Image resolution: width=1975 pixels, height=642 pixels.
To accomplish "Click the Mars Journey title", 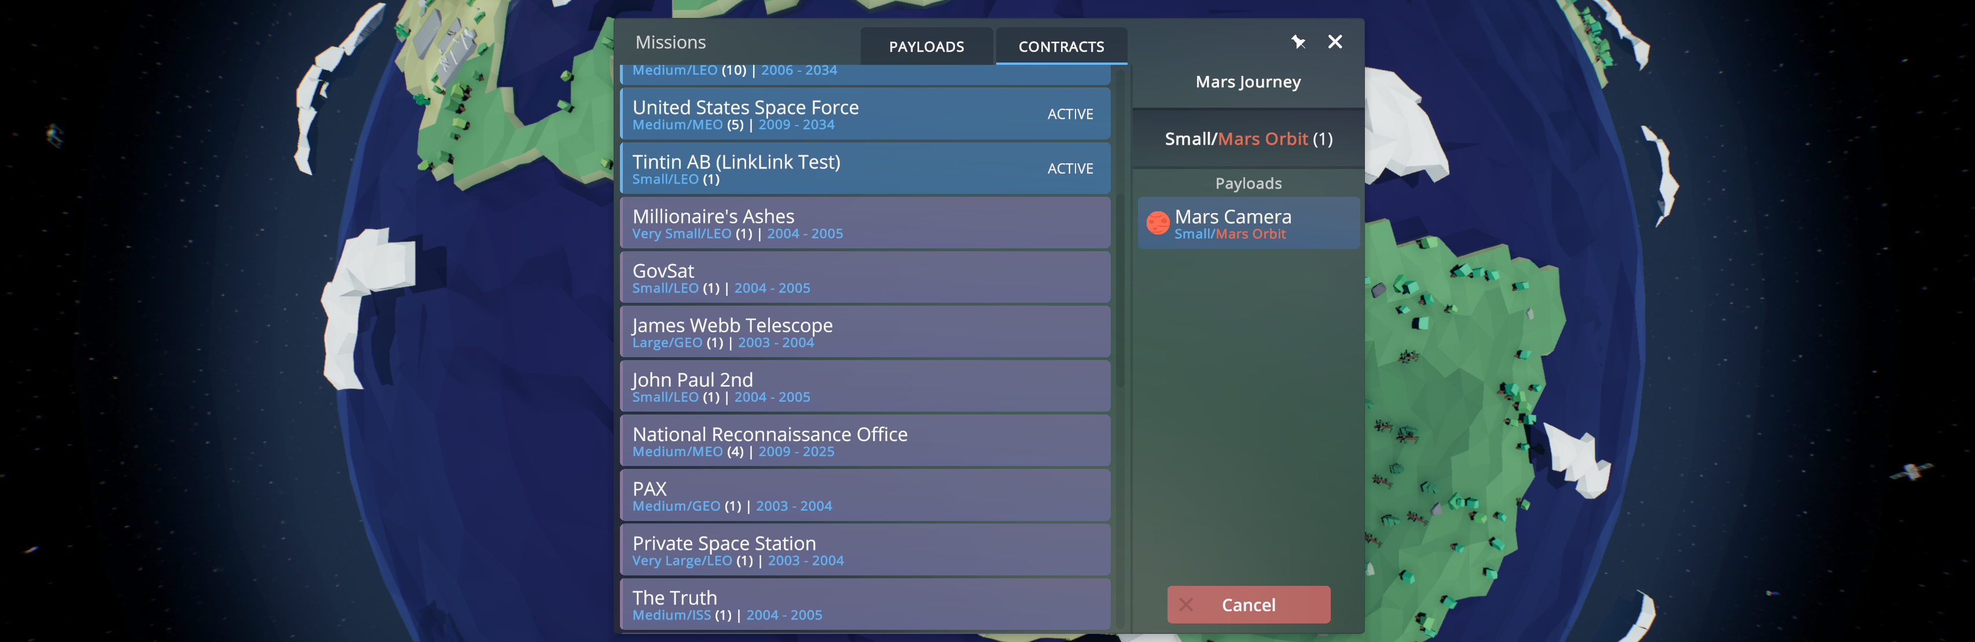I will [1248, 81].
